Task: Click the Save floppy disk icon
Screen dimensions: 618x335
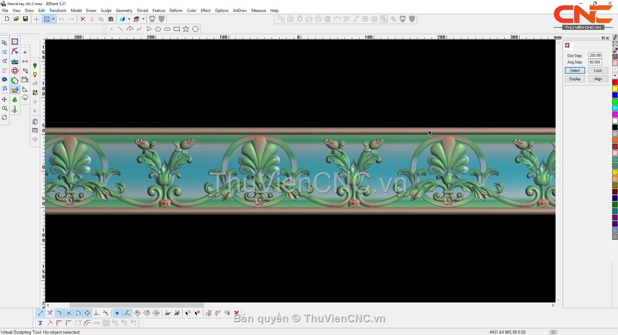Action: tap(25, 19)
